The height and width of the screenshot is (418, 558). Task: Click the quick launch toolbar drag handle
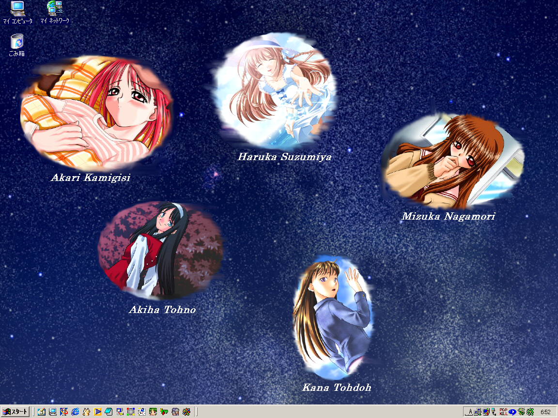(33, 412)
